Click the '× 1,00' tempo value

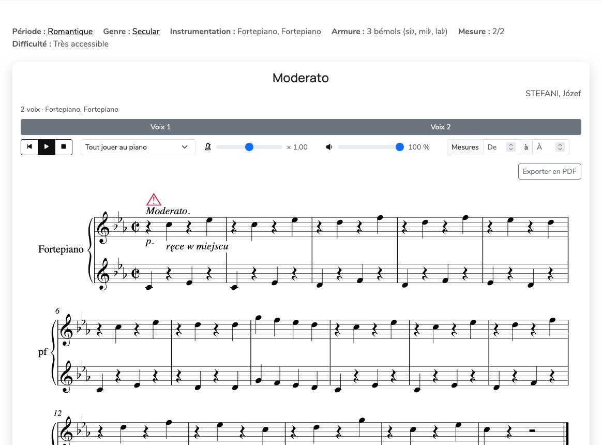(297, 147)
